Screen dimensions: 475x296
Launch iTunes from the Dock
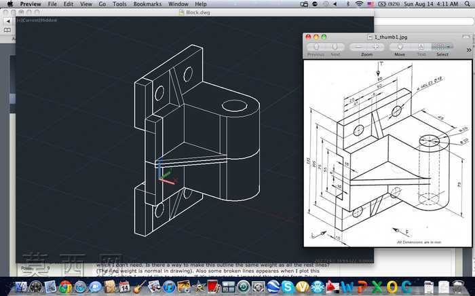[x=169, y=286]
